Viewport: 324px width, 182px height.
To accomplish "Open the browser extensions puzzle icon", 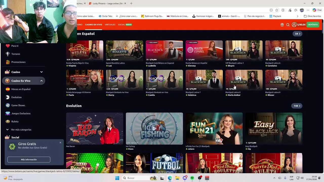I will (283, 10).
